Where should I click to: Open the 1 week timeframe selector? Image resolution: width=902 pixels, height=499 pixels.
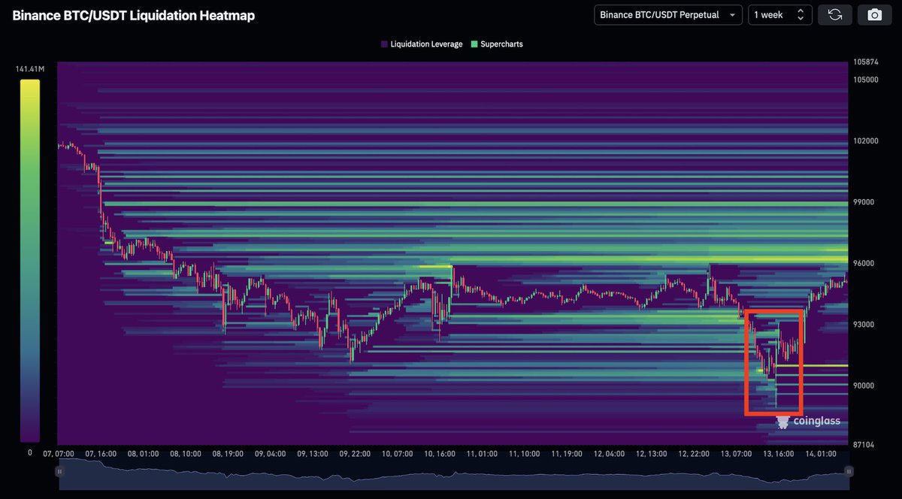[779, 15]
